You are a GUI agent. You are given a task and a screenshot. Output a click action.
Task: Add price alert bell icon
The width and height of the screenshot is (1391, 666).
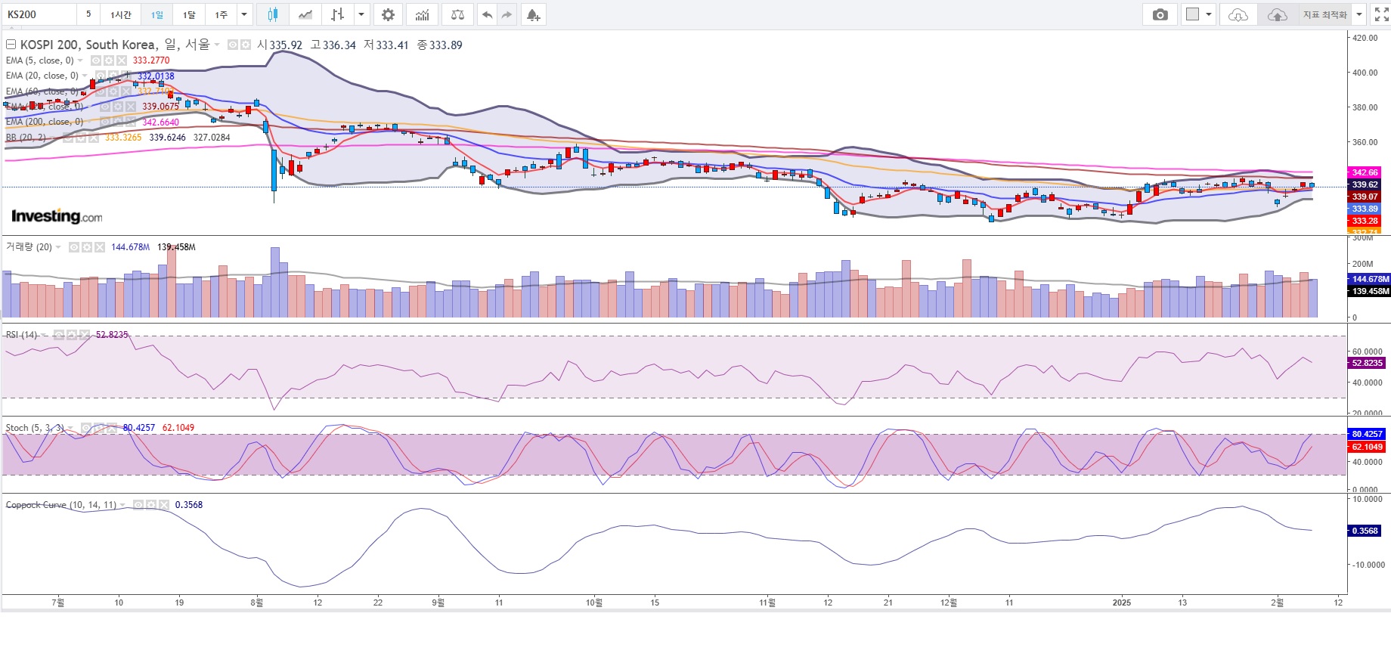point(534,14)
